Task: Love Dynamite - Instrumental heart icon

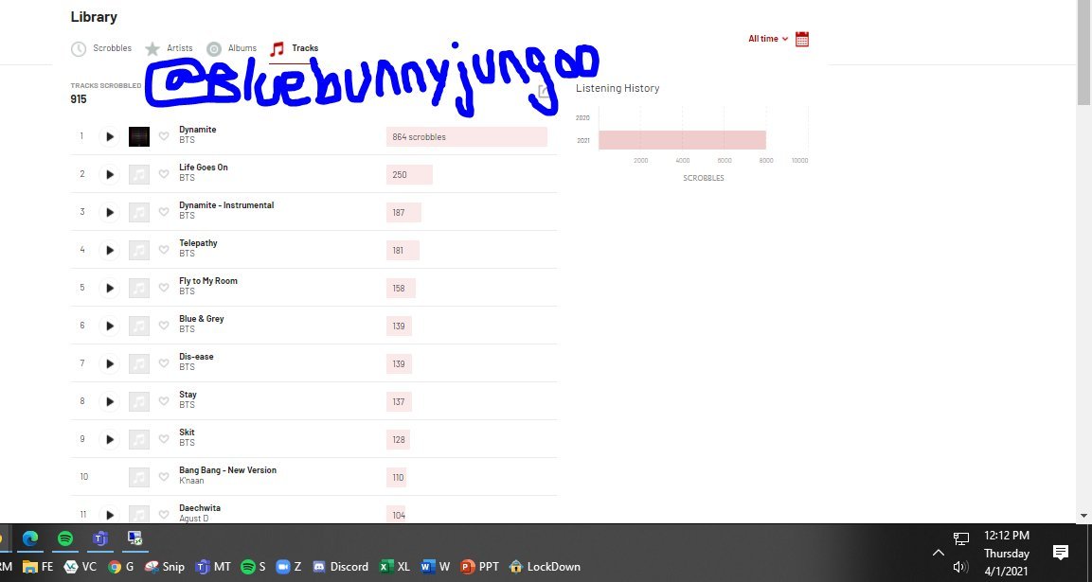Action: coord(164,212)
